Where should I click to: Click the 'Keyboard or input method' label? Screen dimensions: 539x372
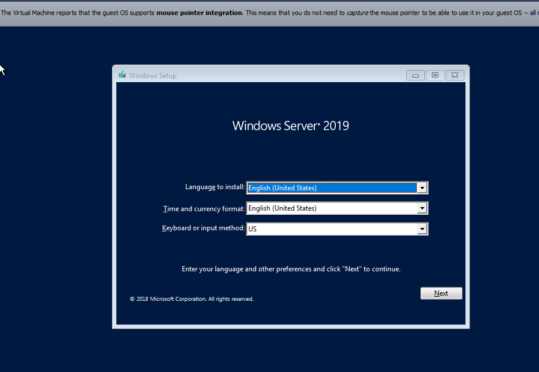[x=203, y=228]
